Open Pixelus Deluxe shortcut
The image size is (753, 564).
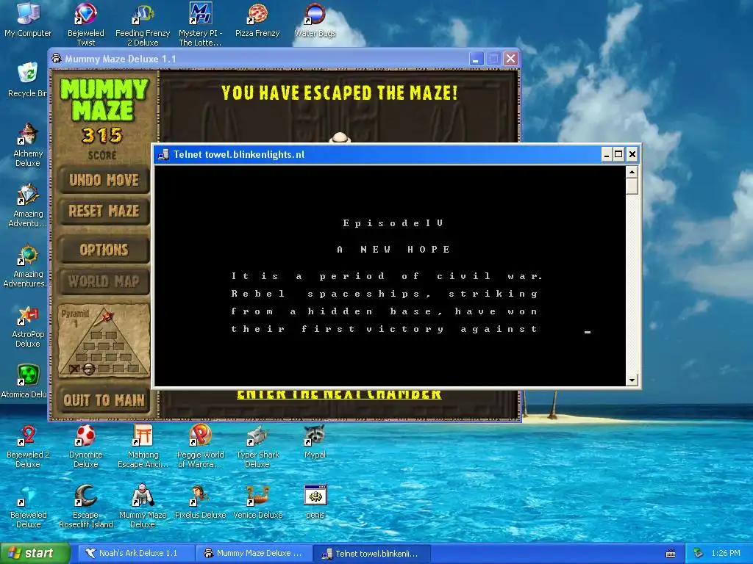200,502
